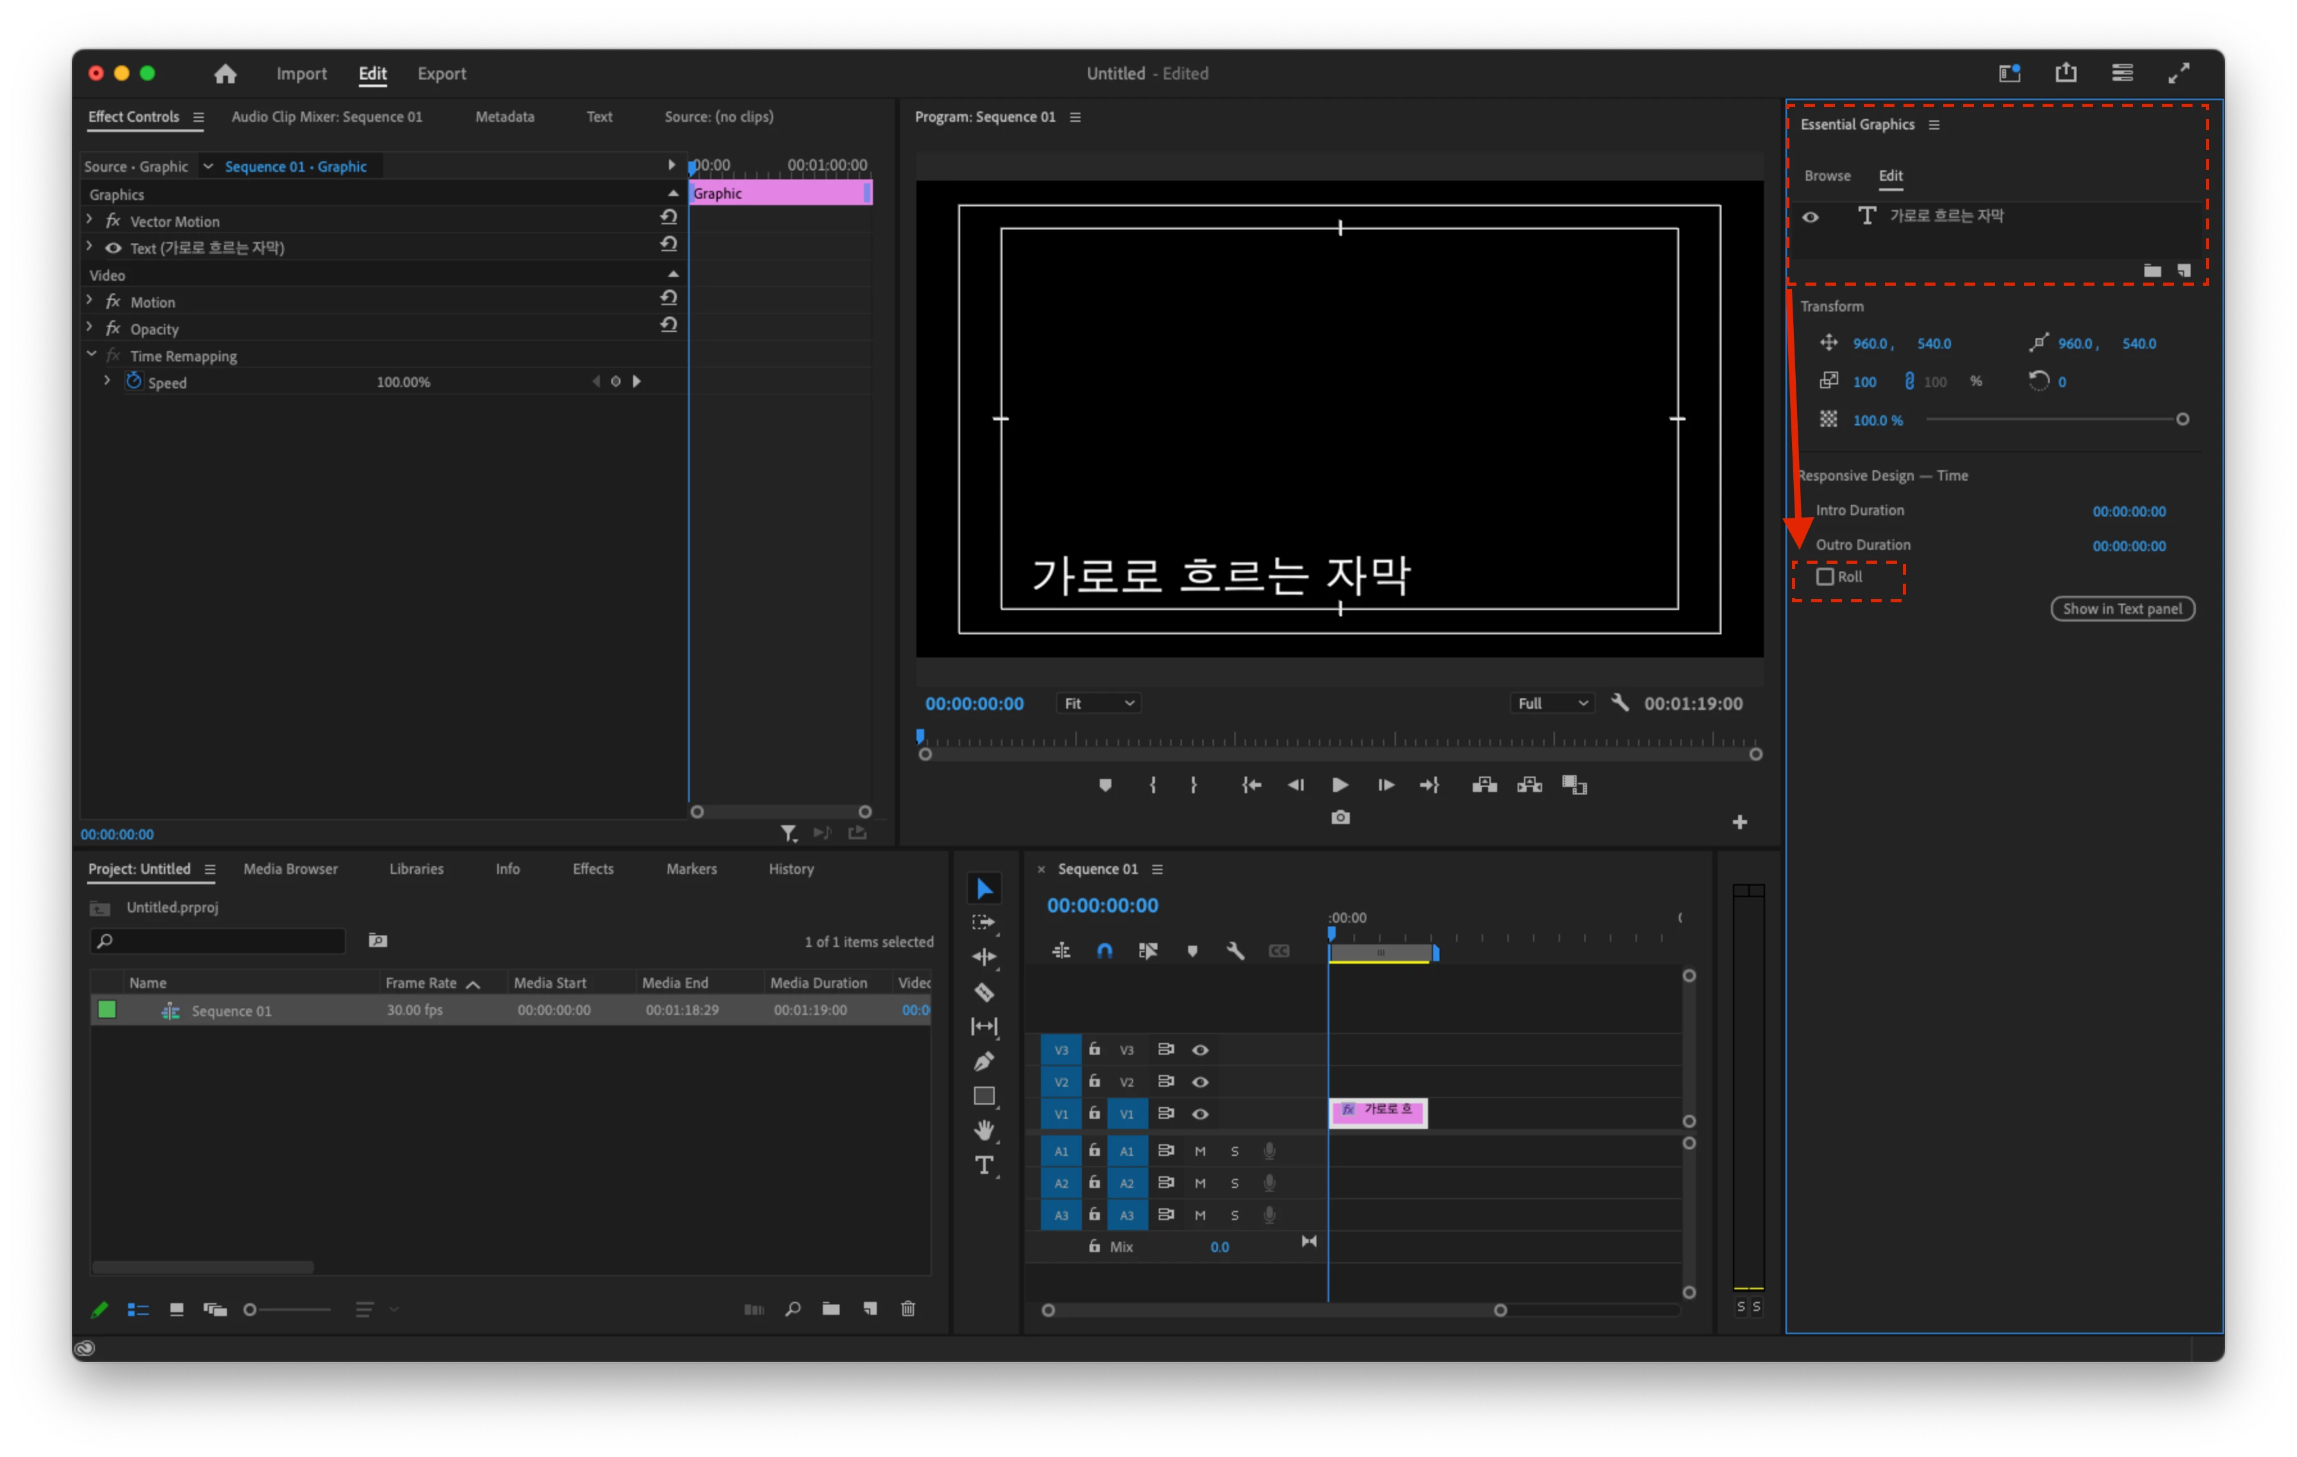Enable the Roll checkbox
This screenshot has width=2297, height=1457.
coord(1825,577)
